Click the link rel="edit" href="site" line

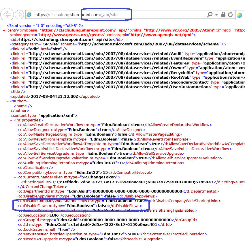tap(39, 49)
